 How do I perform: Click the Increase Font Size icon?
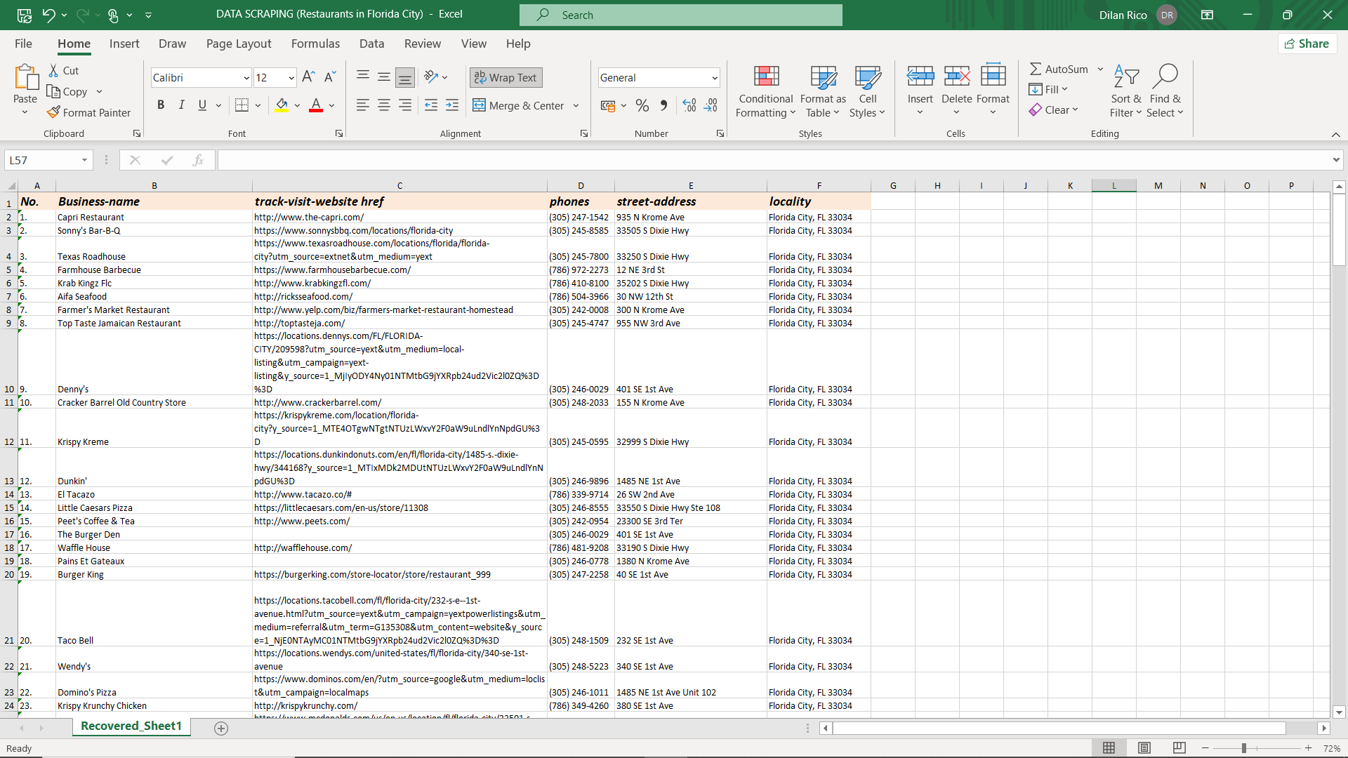pyautogui.click(x=308, y=77)
